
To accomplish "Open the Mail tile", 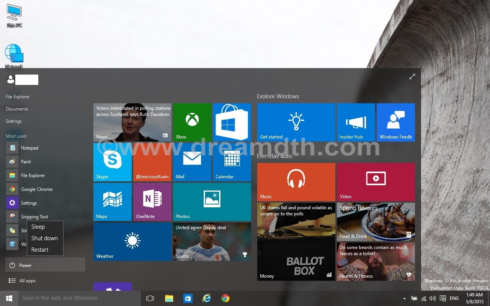I will pyautogui.click(x=192, y=162).
